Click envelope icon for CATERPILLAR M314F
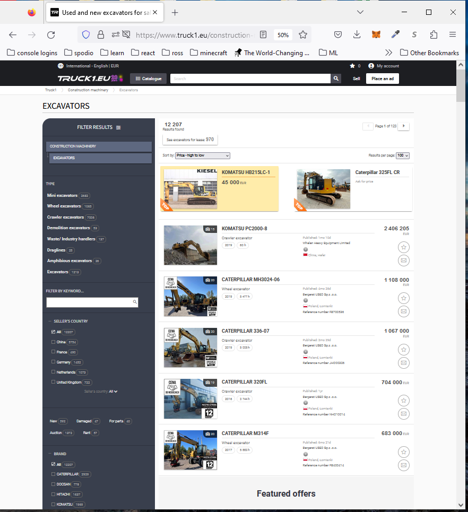This screenshot has width=468, height=512. coord(404,465)
